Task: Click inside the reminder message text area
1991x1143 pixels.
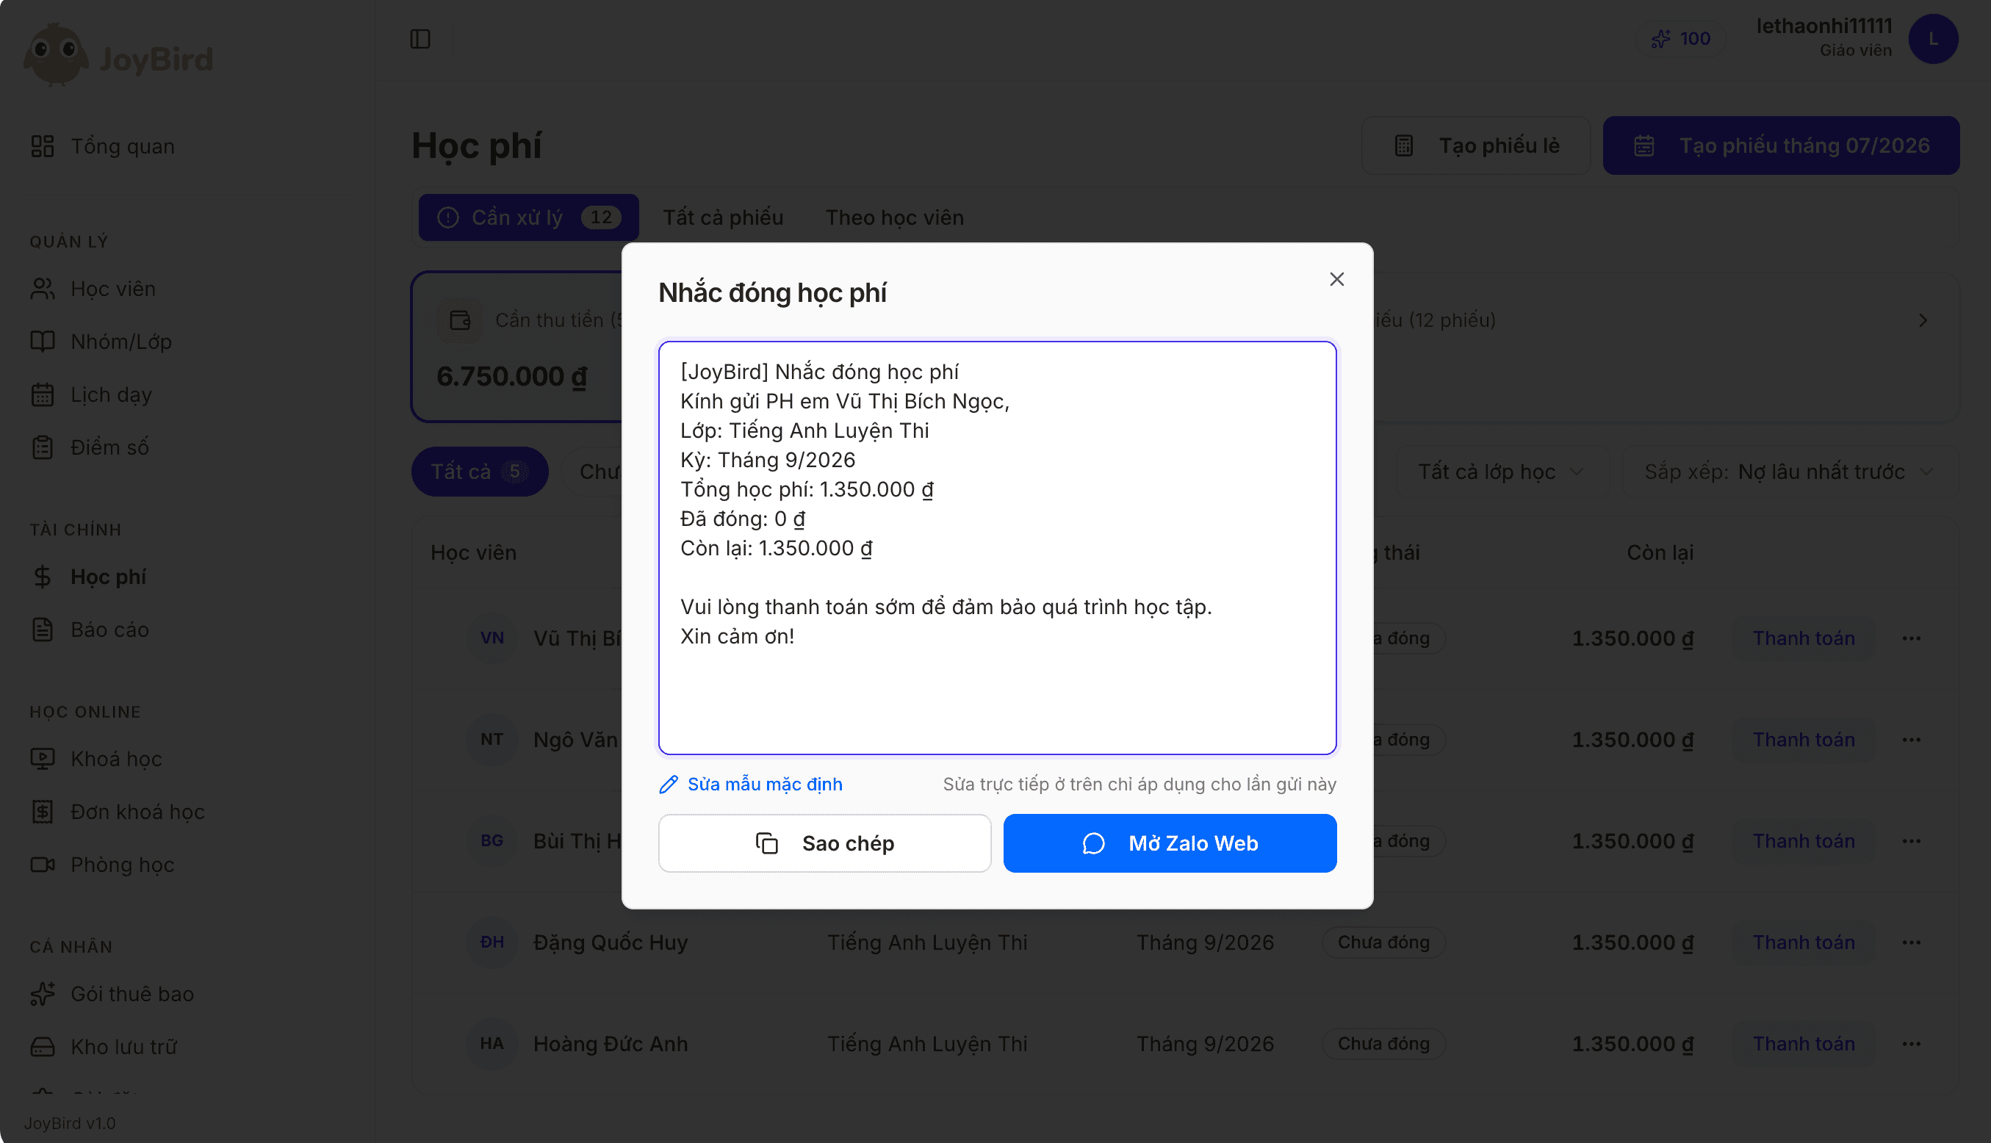Action: [997, 548]
